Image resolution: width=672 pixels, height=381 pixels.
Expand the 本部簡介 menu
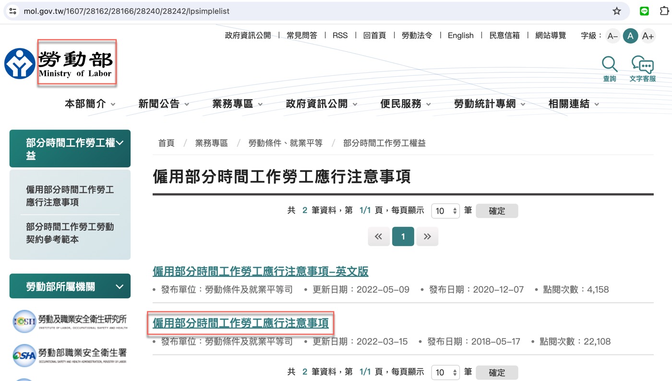click(x=90, y=104)
